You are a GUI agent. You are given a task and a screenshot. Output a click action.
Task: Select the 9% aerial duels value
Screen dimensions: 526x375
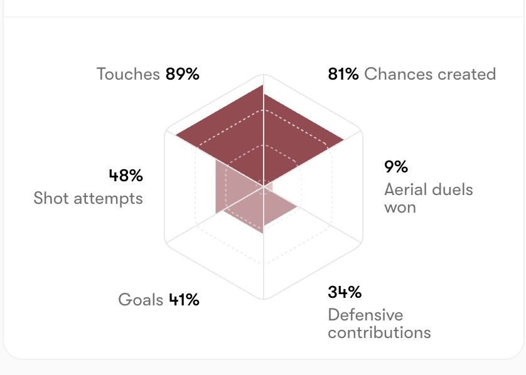pos(396,167)
